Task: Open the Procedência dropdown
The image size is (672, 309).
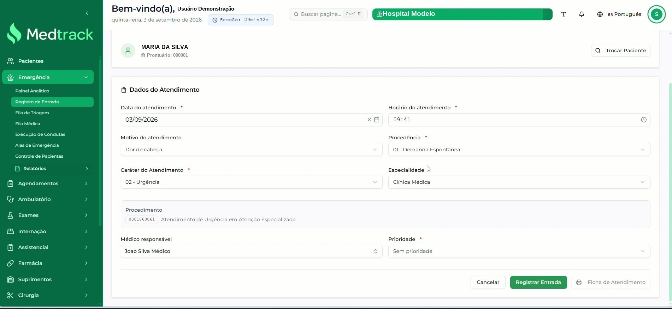Action: [x=519, y=150]
